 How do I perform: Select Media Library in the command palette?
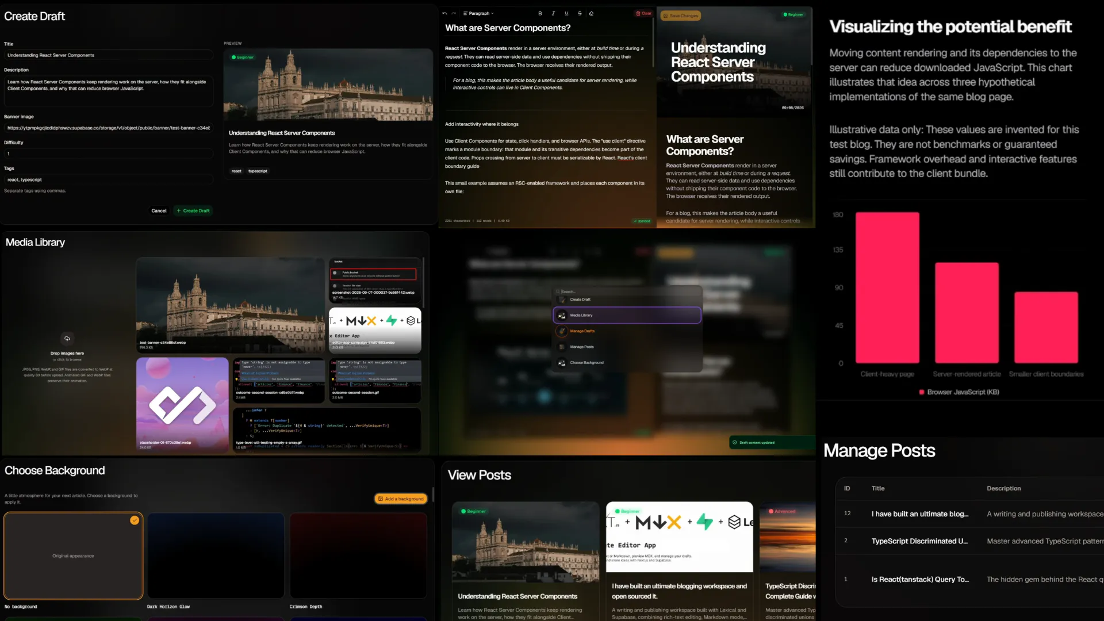click(x=627, y=315)
